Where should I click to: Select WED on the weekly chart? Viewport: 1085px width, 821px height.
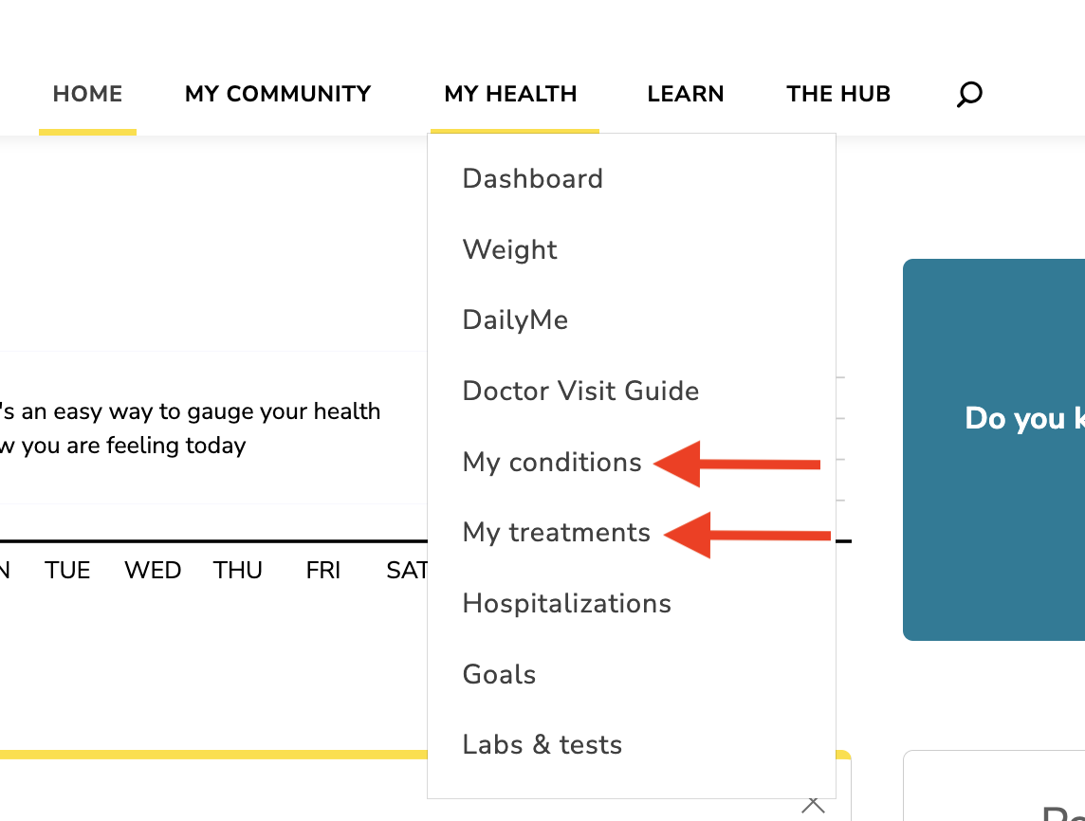pos(153,571)
